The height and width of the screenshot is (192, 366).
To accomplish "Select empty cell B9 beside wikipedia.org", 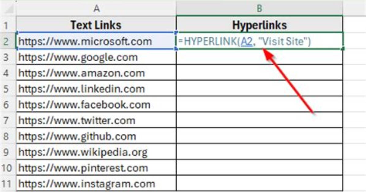I will (259, 152).
